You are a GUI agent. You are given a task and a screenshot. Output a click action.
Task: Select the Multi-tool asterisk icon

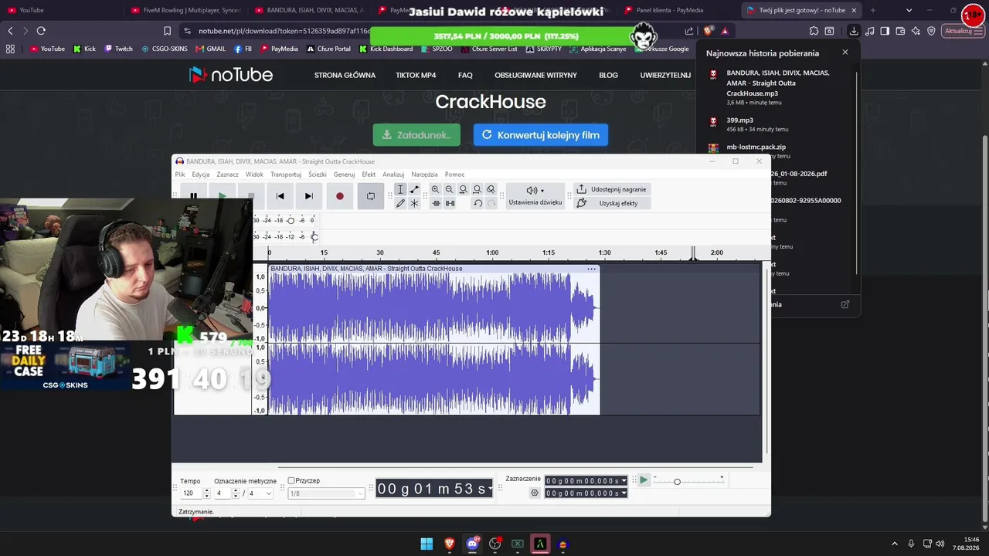414,203
